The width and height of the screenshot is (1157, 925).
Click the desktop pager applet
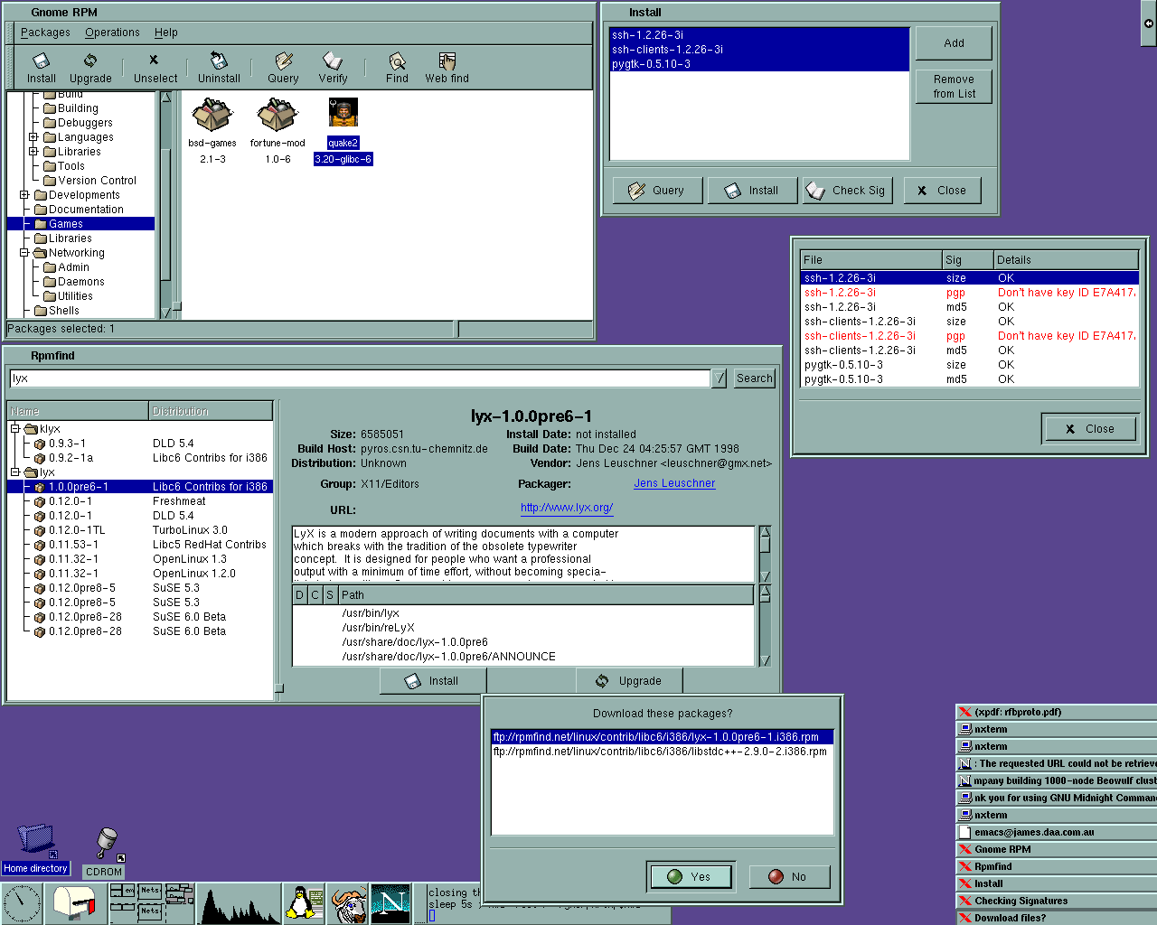click(x=152, y=903)
